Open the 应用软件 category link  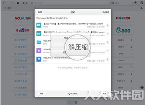[23, 40]
